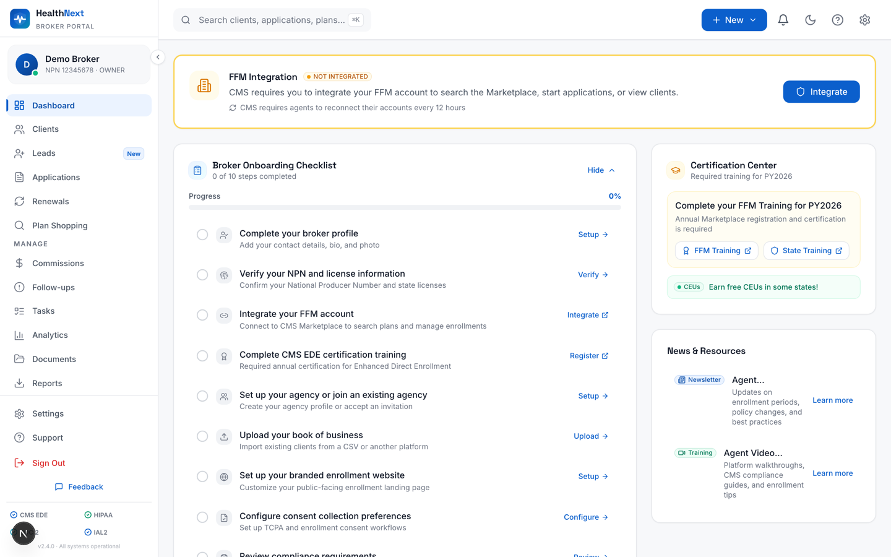
Task: Click the round N badge at bottom left
Action: [24, 533]
